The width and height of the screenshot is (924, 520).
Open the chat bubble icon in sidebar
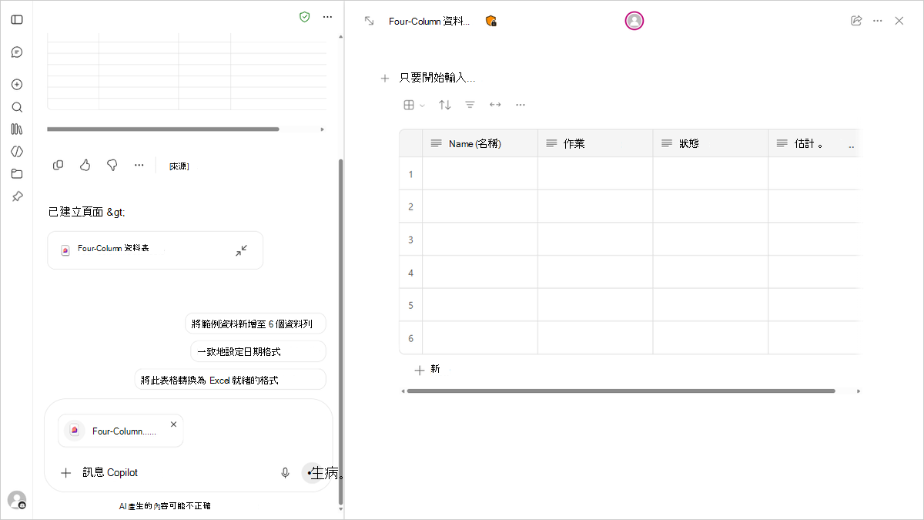[x=17, y=52]
